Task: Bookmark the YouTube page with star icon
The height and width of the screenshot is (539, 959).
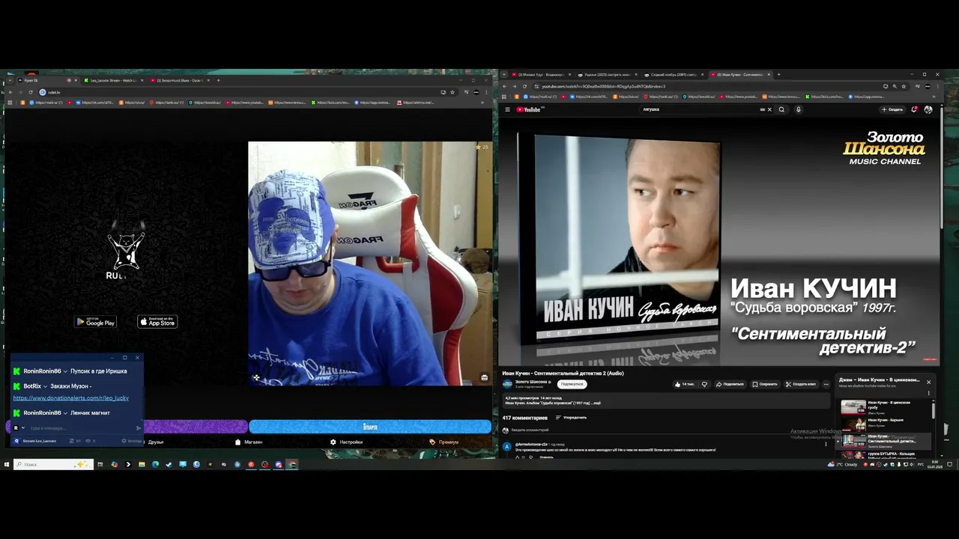Action: tap(904, 86)
